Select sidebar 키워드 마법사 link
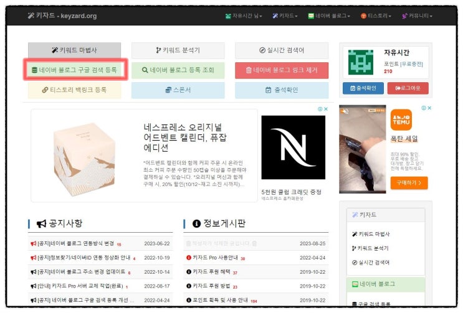463x313 pixels. [x=371, y=234]
